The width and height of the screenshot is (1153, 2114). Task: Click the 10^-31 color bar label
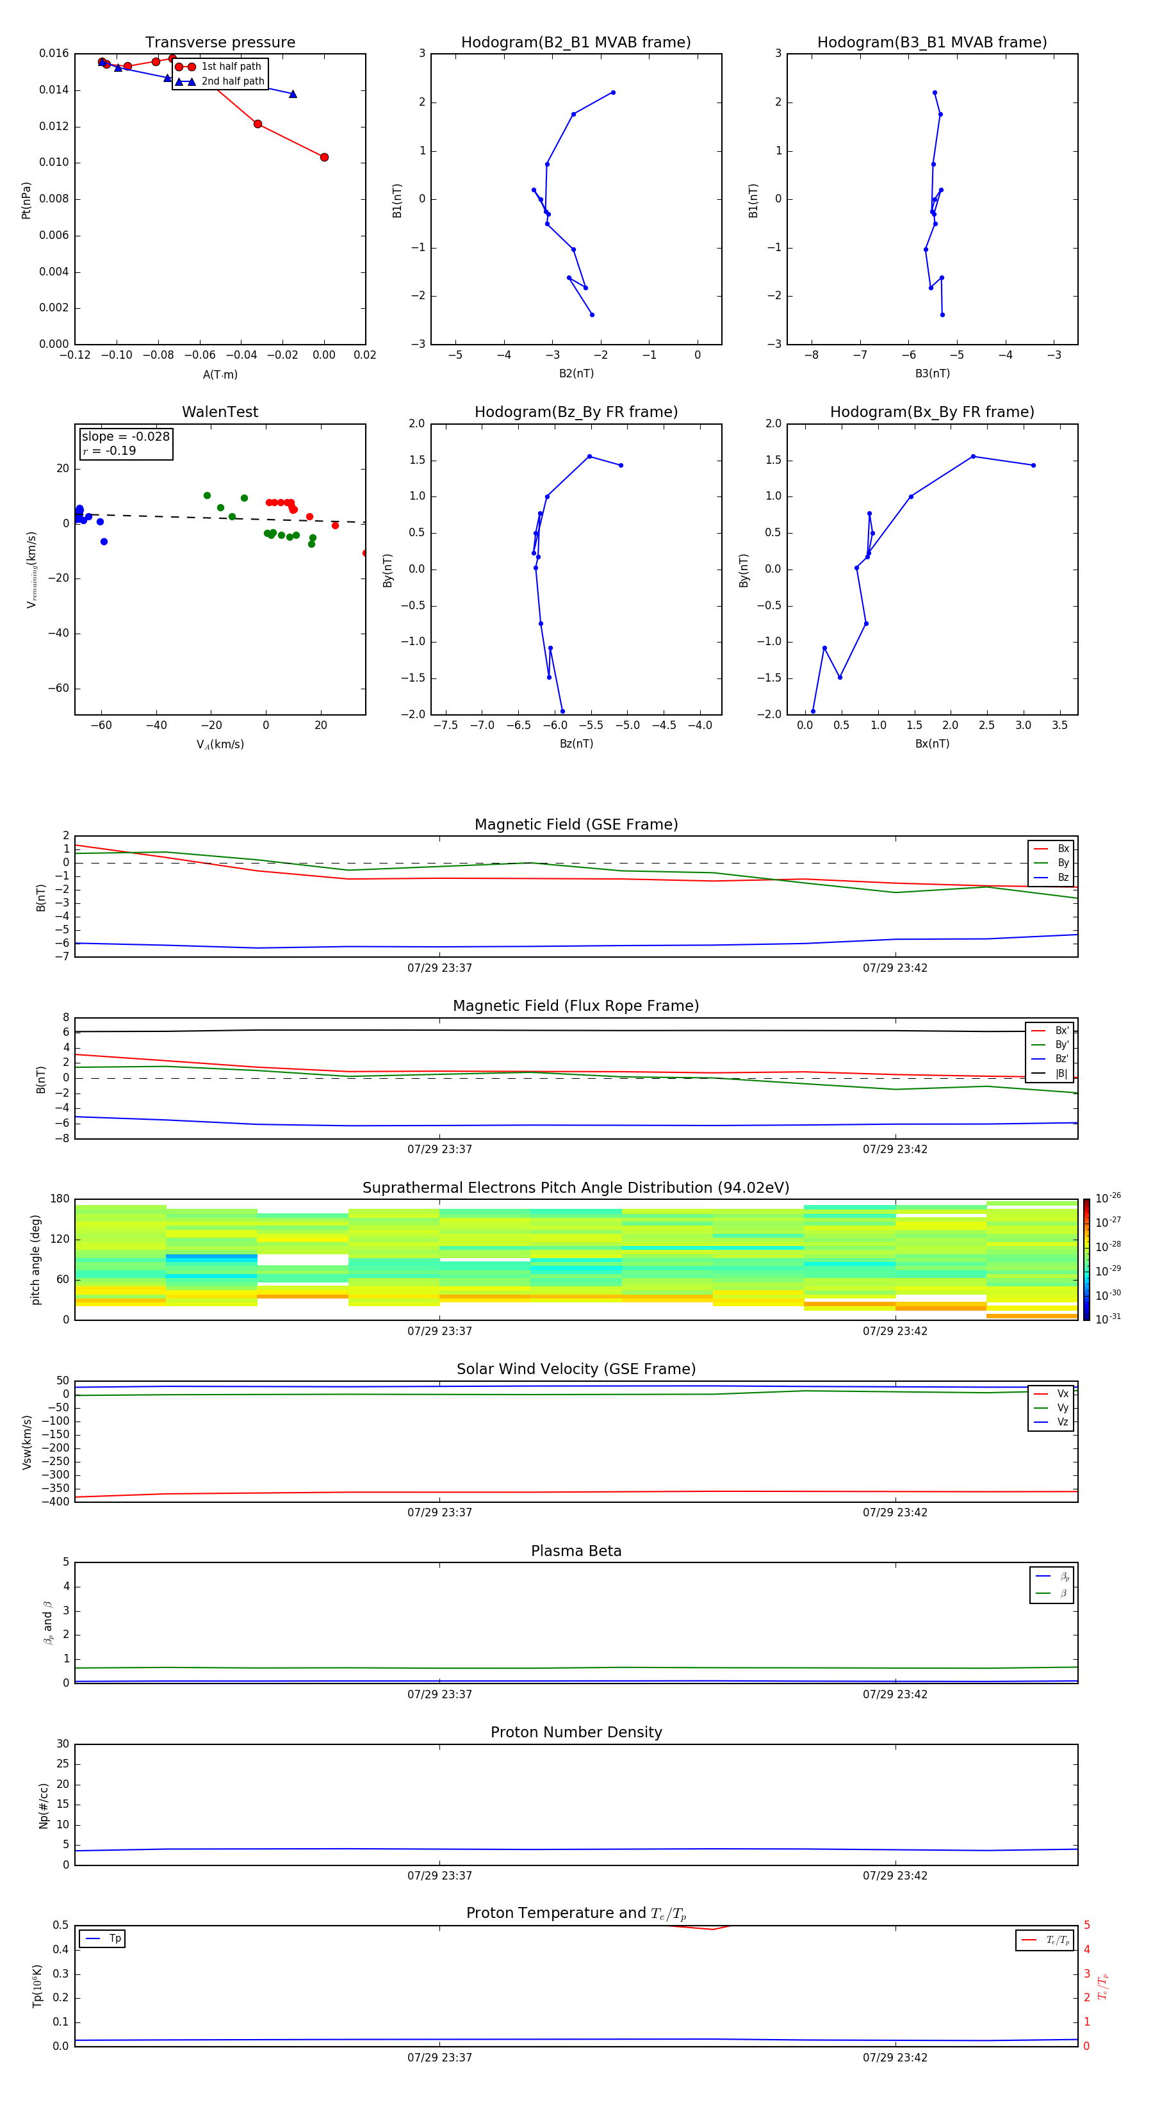(1108, 1319)
